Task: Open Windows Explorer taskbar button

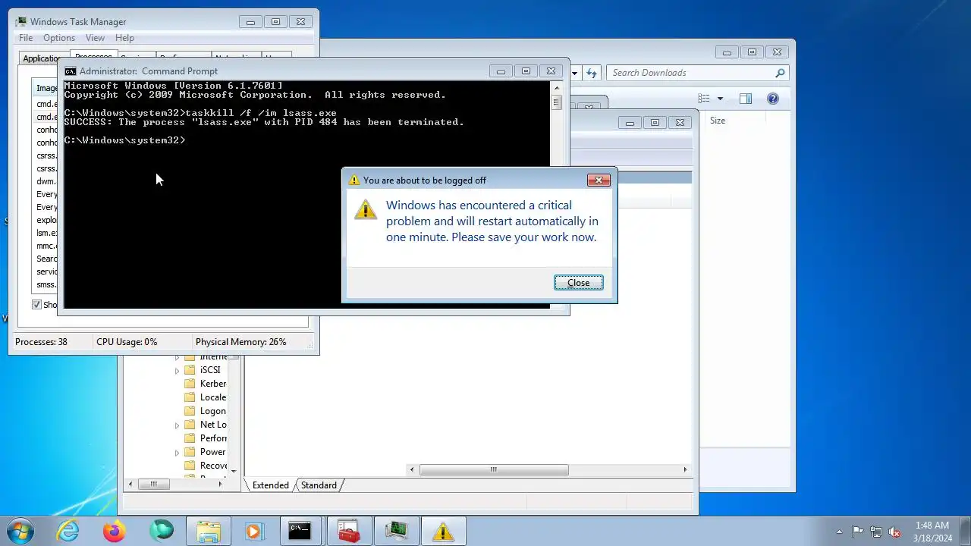Action: point(208,532)
